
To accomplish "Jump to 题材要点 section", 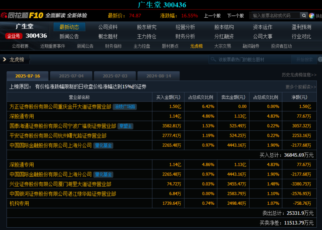I will (170, 46).
